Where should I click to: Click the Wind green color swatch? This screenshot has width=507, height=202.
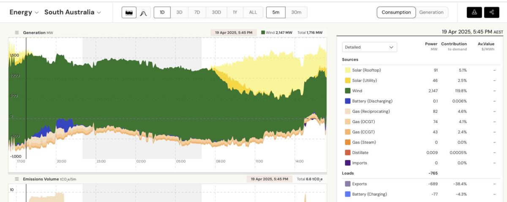tap(347, 91)
